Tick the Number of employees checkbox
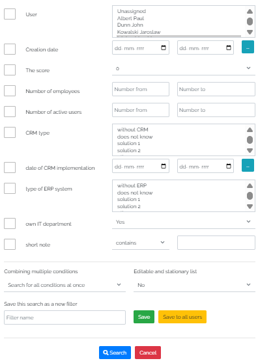 point(10,91)
